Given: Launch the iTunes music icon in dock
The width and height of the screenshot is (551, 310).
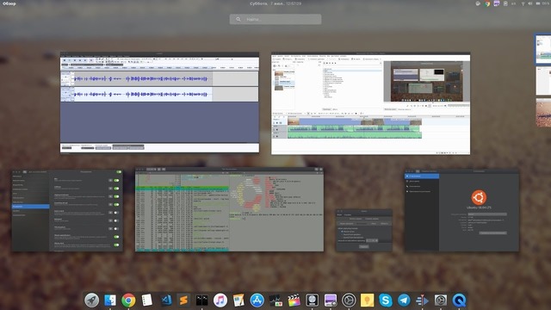Looking at the screenshot, I should [x=220, y=301].
